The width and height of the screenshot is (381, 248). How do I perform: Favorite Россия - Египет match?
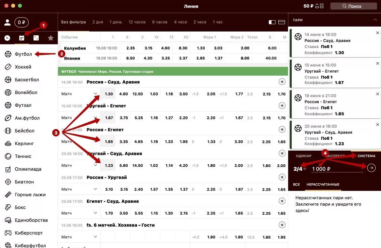[282, 129]
